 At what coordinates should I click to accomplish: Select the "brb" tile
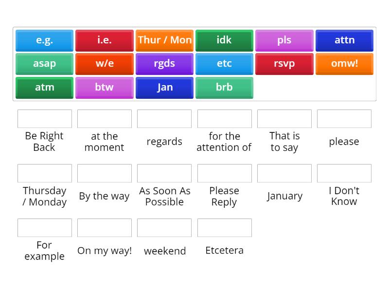[x=224, y=88]
